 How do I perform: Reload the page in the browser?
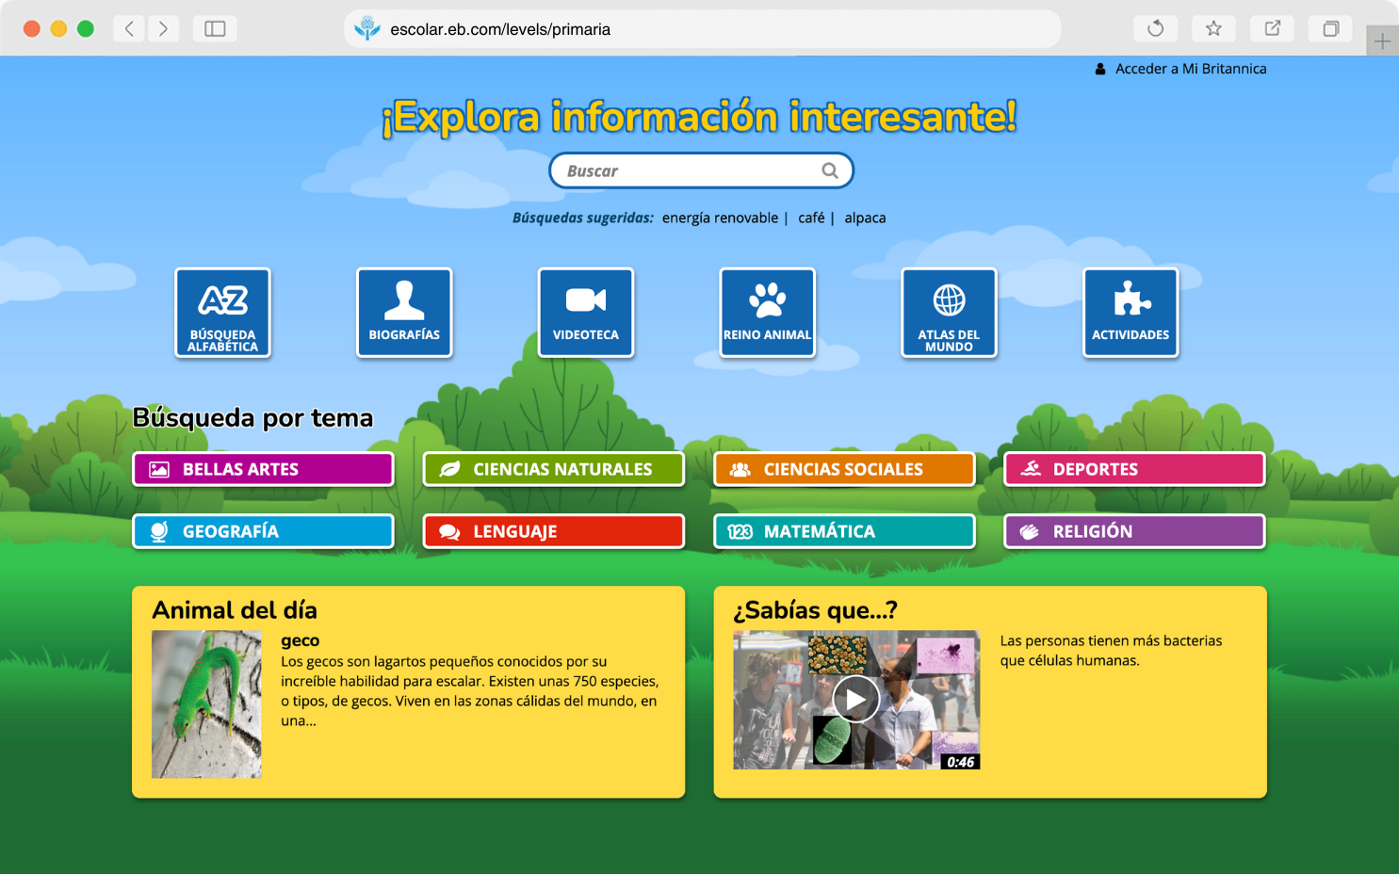1155,29
